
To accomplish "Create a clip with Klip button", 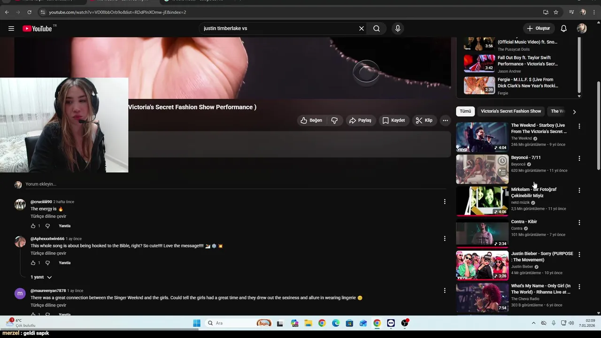I will 424,121.
